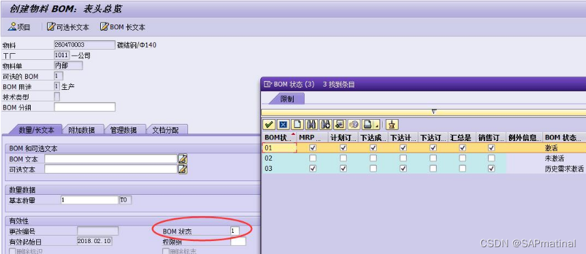
Task: Click the 技术类型 field
Action: (57, 97)
